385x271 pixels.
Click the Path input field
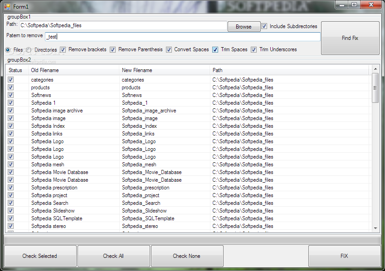[123, 25]
